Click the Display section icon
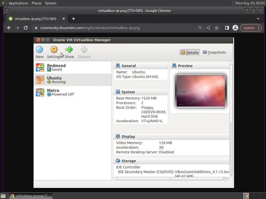The height and width of the screenshot is (199, 266). [118, 136]
